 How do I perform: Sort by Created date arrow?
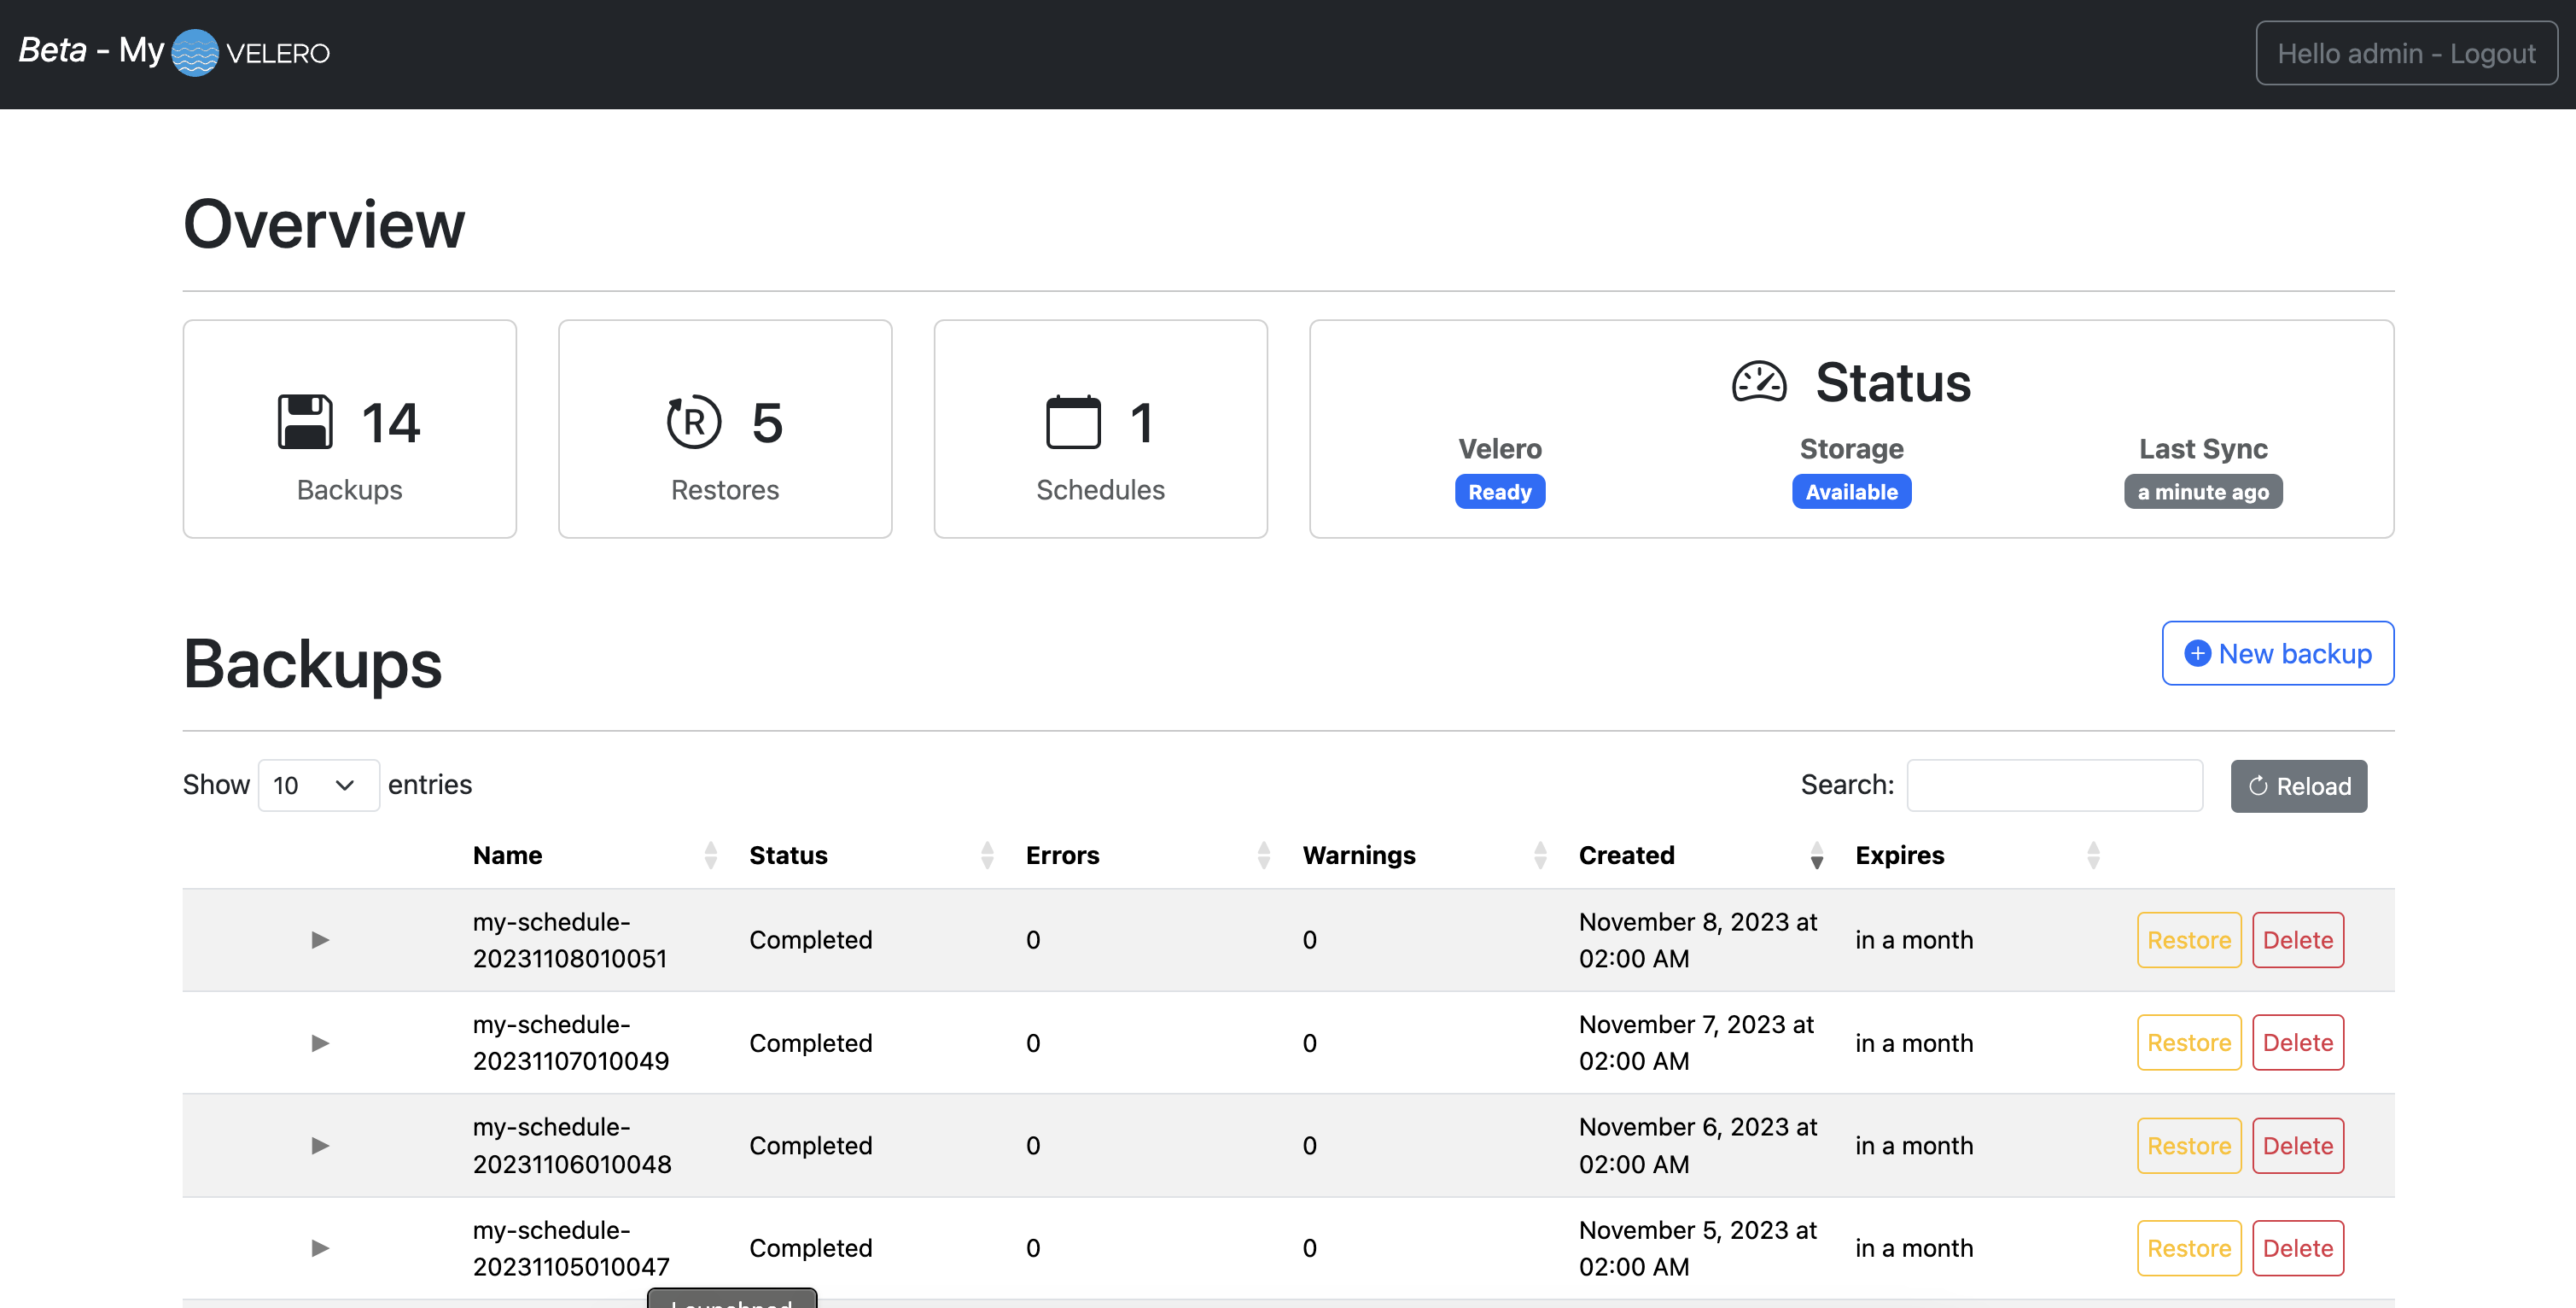[x=1816, y=856]
